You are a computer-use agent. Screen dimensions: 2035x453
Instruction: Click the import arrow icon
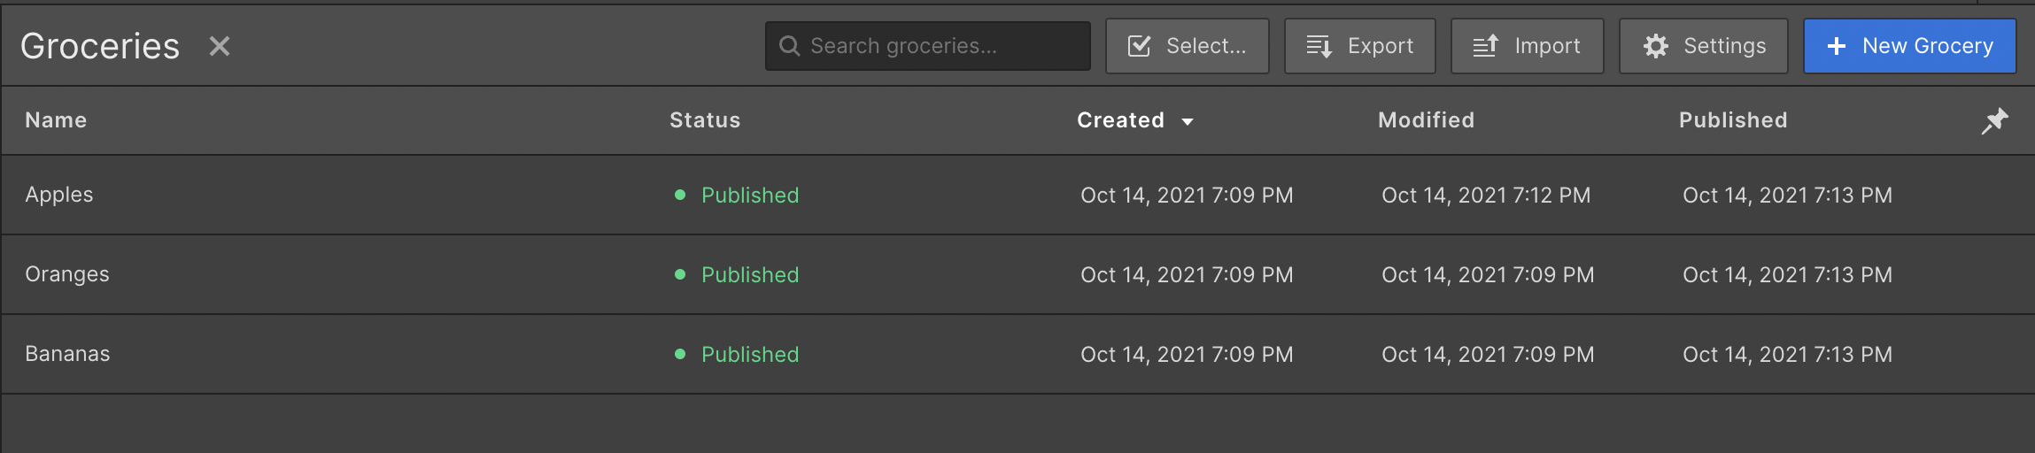click(x=1486, y=46)
